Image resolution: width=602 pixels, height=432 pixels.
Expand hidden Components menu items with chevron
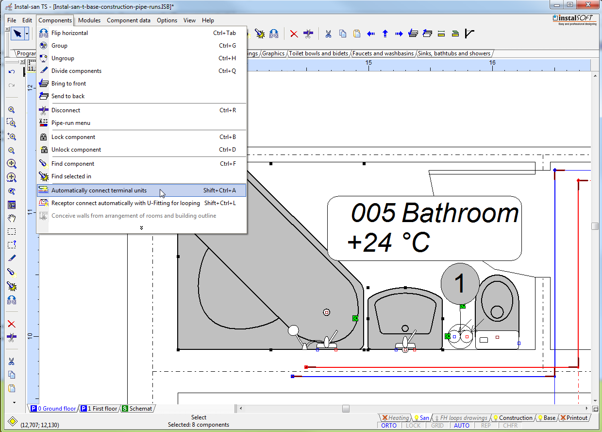coord(141,227)
